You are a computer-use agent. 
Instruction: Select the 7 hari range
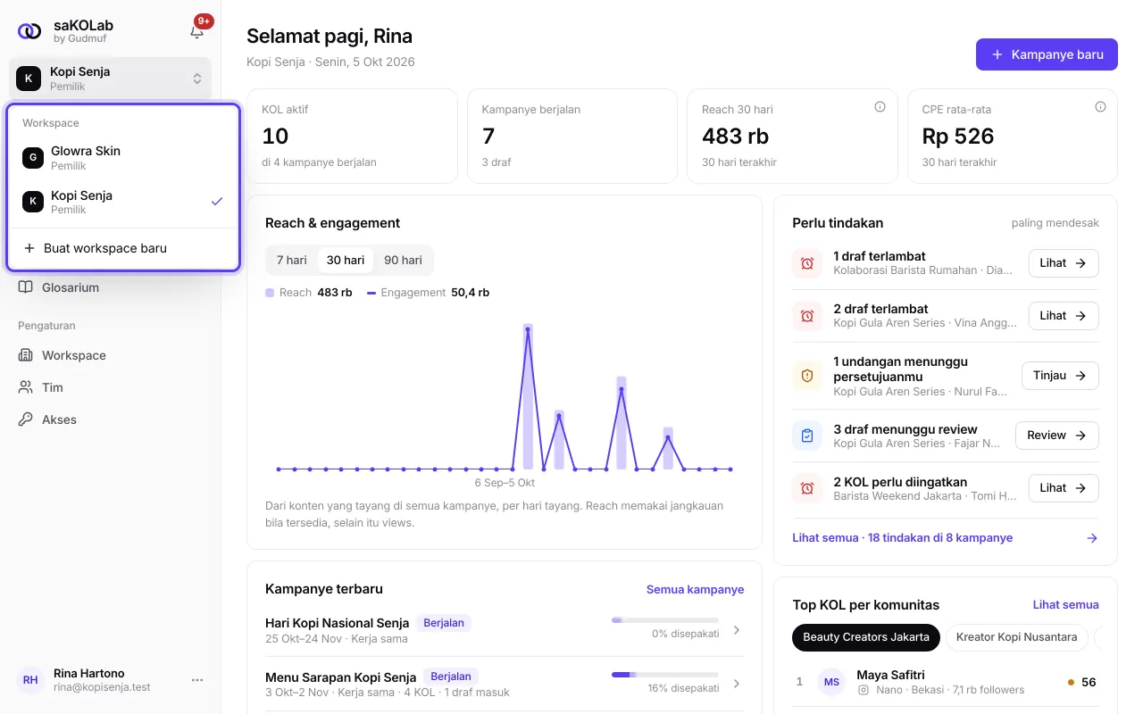[x=292, y=261]
